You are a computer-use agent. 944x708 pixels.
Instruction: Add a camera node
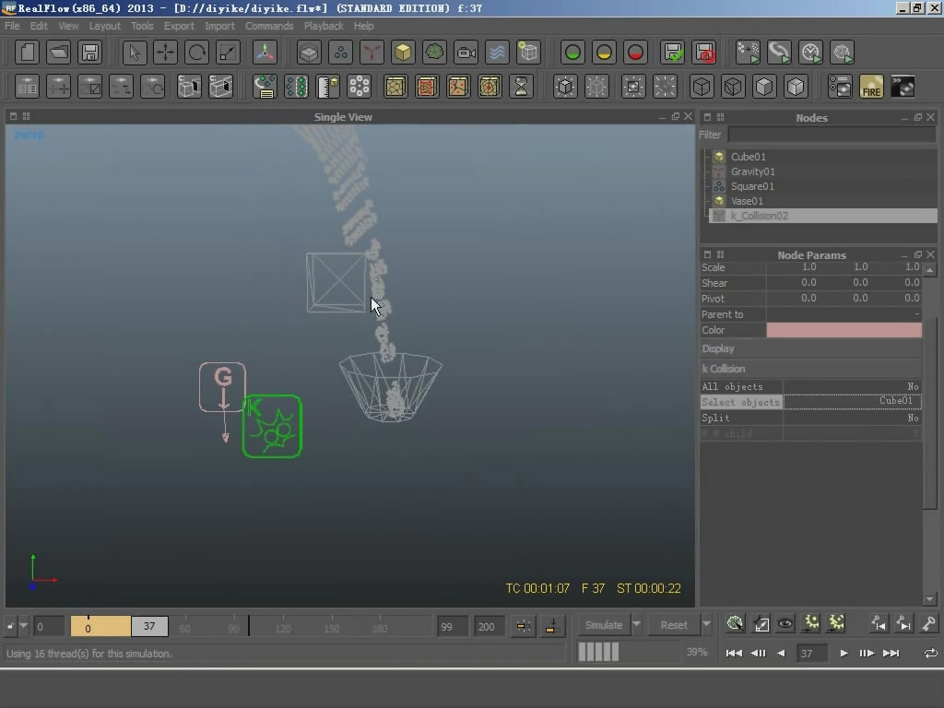(x=466, y=53)
